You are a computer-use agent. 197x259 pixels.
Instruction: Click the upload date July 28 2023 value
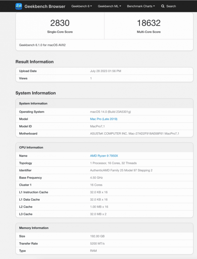106,71
